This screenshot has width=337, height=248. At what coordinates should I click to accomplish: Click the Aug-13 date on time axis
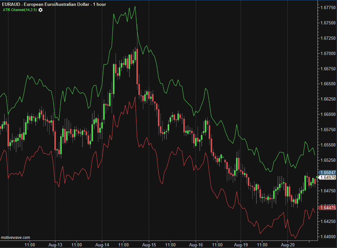pyautogui.click(x=55, y=245)
